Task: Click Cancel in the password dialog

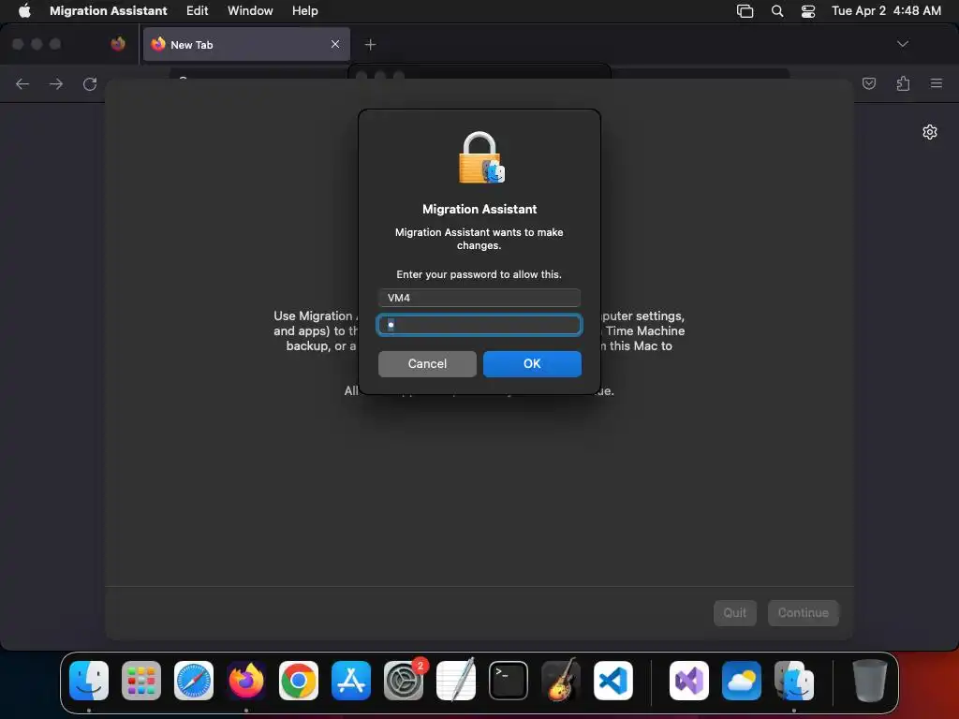Action: [x=427, y=364]
